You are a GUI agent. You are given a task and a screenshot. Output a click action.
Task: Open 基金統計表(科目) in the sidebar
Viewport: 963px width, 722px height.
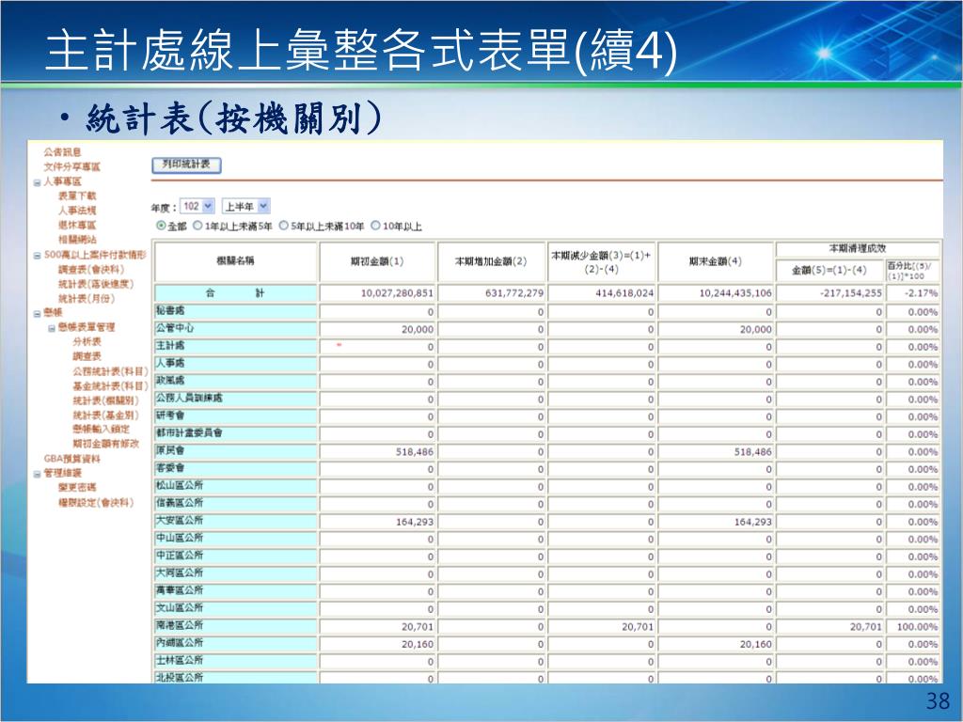tap(110, 385)
